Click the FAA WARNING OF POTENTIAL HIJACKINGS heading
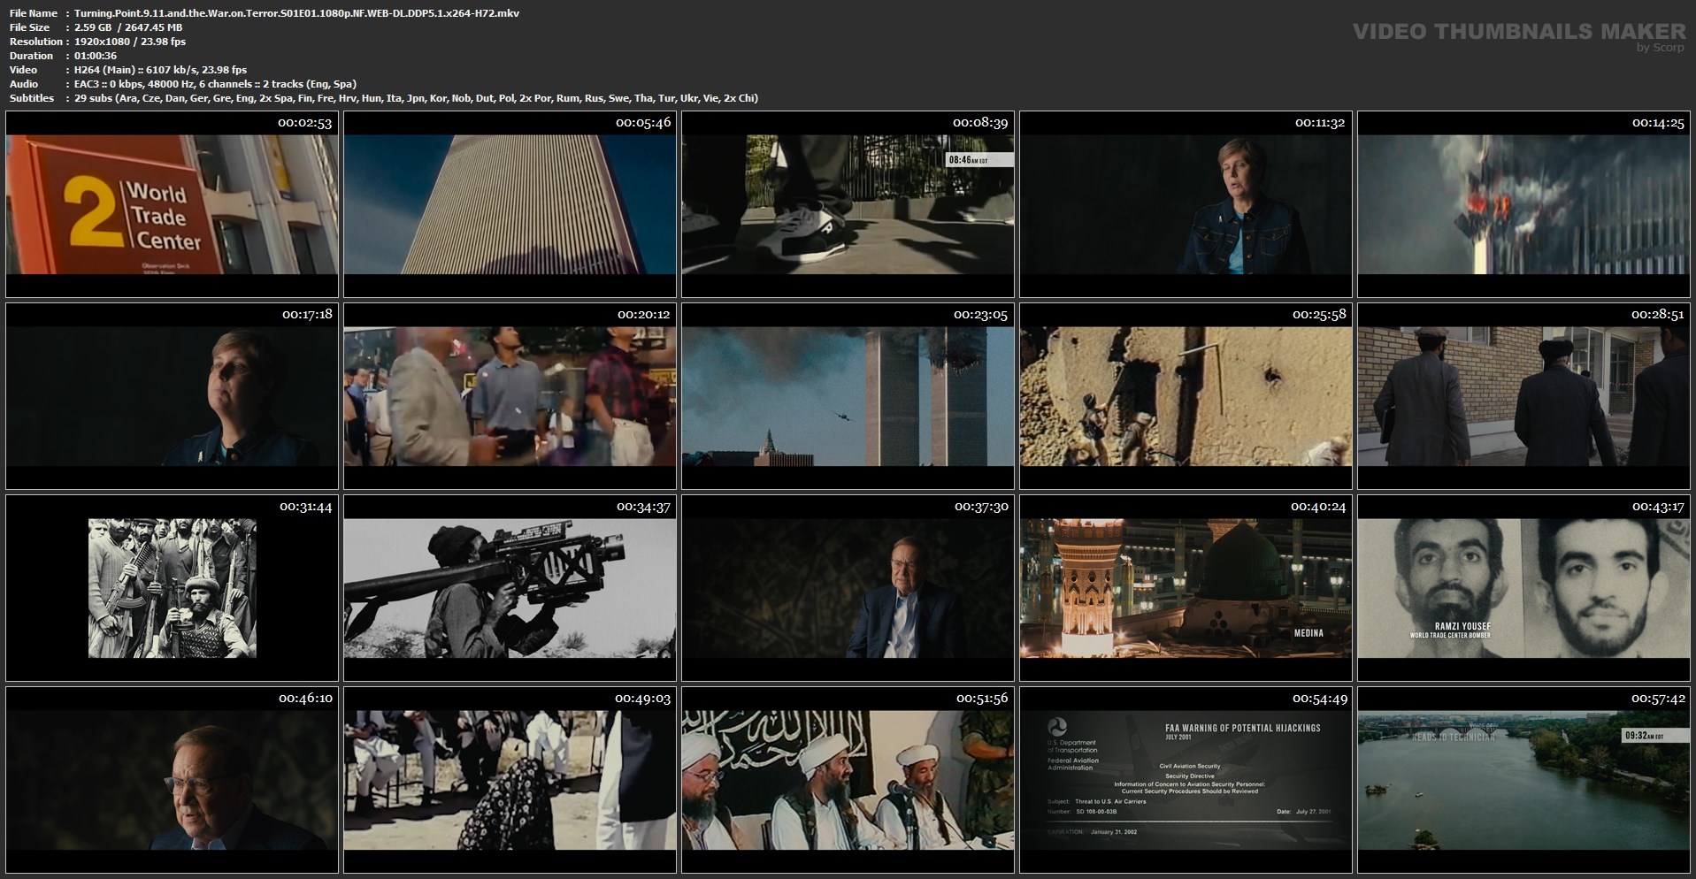This screenshot has width=1696, height=879. [x=1242, y=728]
